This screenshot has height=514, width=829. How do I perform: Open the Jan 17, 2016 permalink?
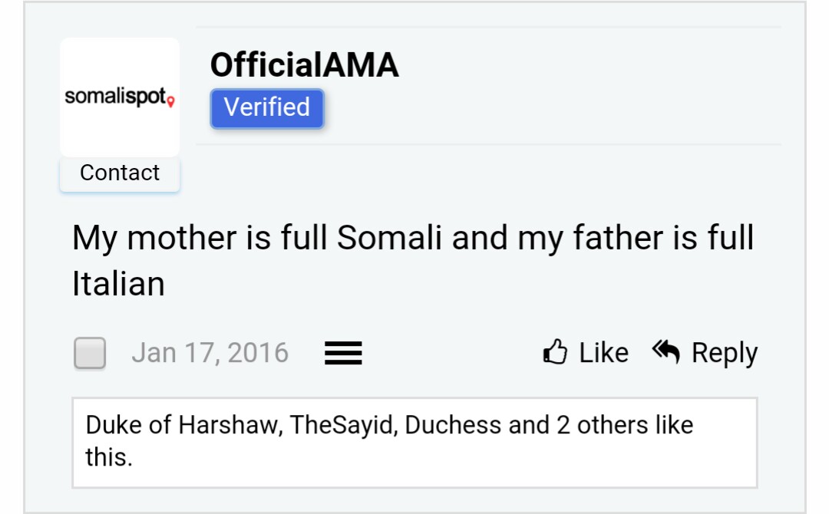click(210, 353)
